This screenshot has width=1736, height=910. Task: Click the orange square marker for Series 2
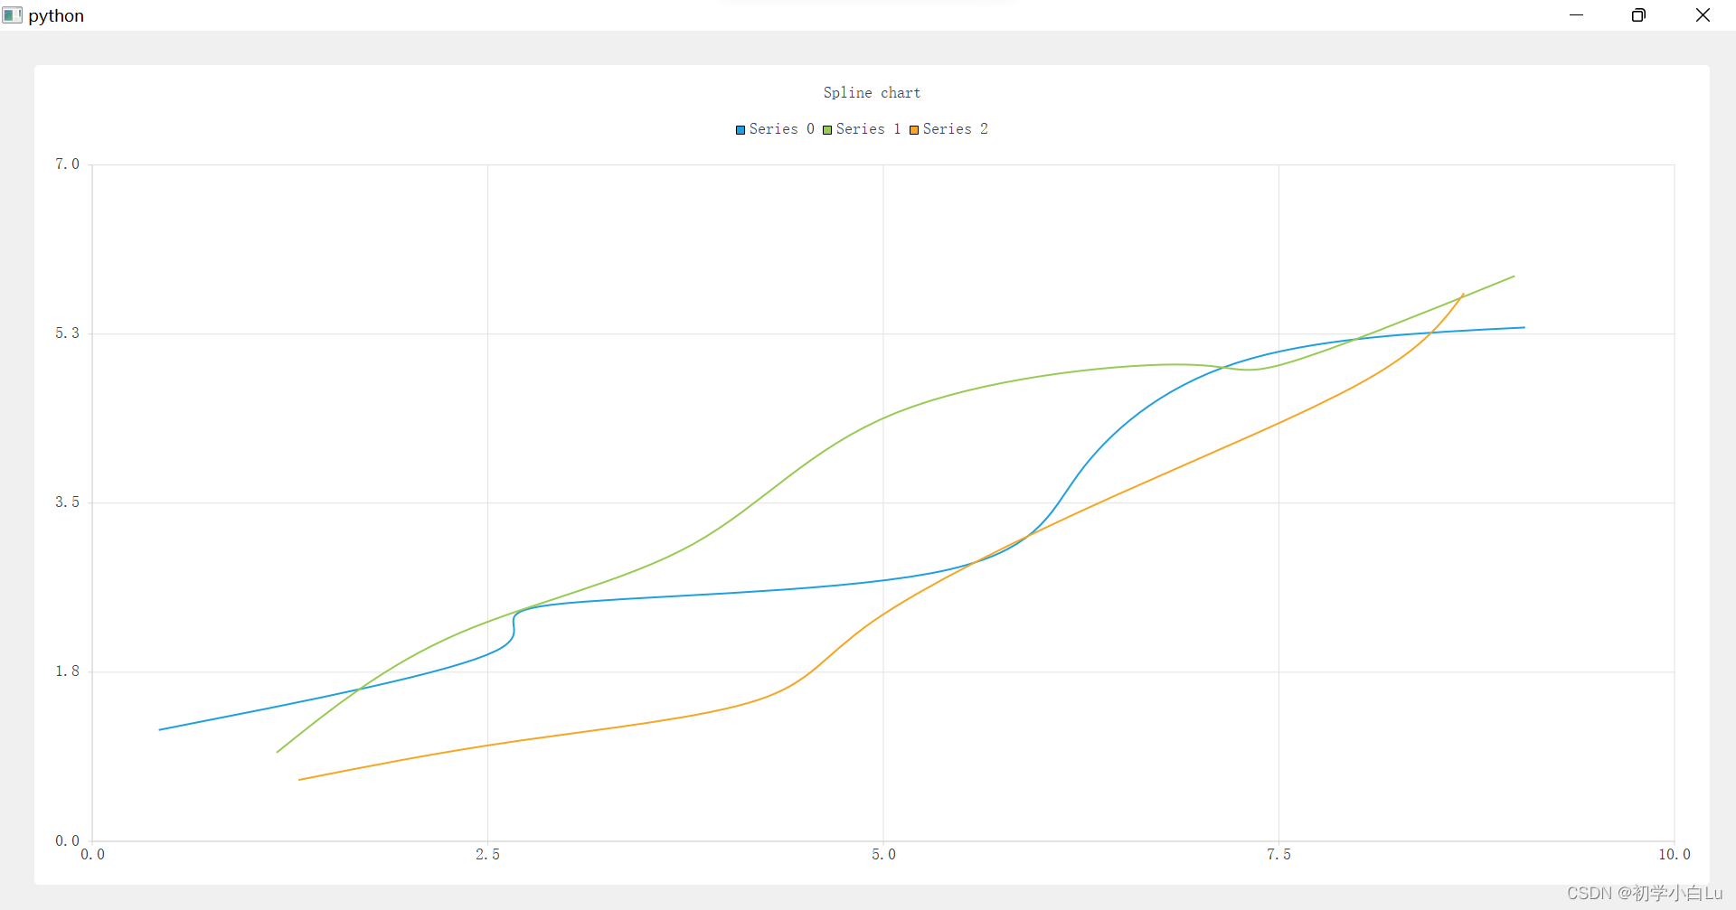pyautogui.click(x=913, y=129)
